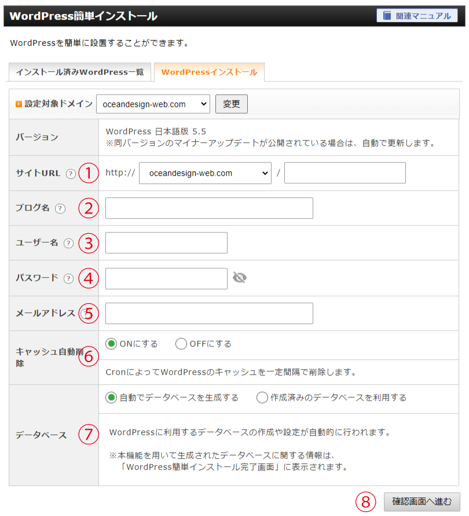Click the WordPressを簡単に設置することができます text

(x=100, y=43)
